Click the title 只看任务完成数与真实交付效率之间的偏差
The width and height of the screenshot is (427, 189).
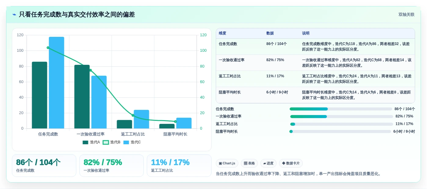coord(77,15)
